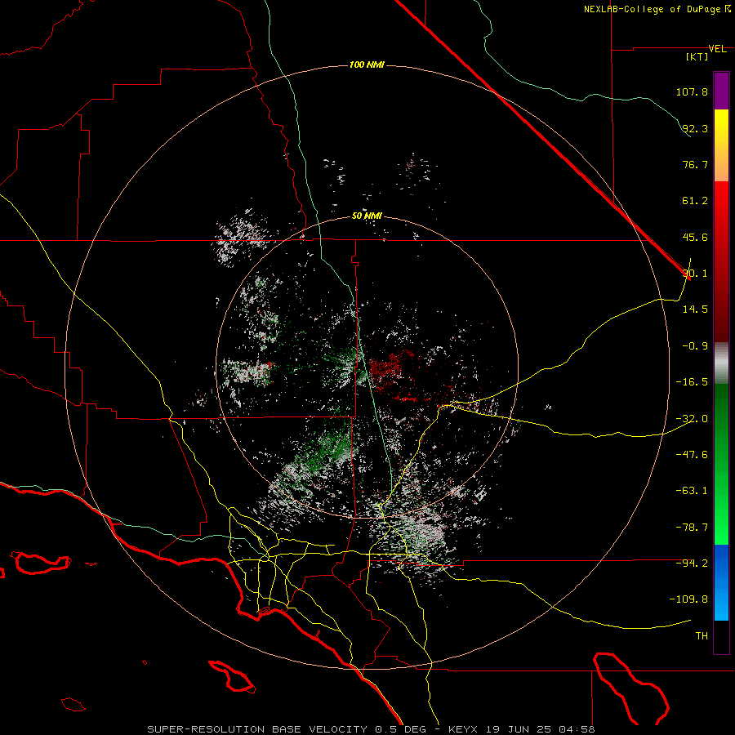Click the blue segment of velocity color bar
The image size is (735, 735).
[721, 582]
